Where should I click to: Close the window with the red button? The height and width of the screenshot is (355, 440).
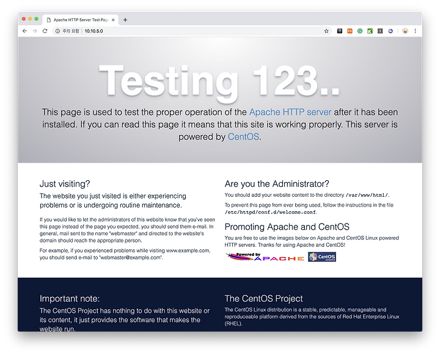24,19
